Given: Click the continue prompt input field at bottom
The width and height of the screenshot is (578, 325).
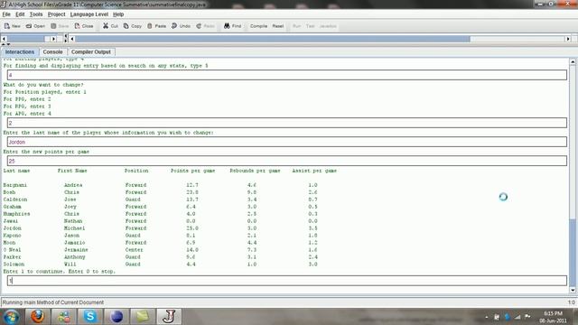Looking at the screenshot, I should pyautogui.click(x=287, y=281).
